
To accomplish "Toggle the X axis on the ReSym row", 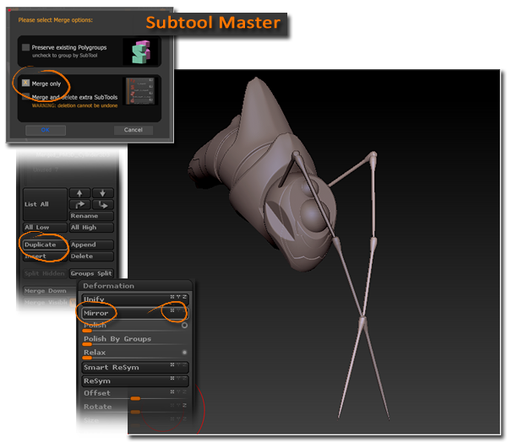I will [172, 379].
